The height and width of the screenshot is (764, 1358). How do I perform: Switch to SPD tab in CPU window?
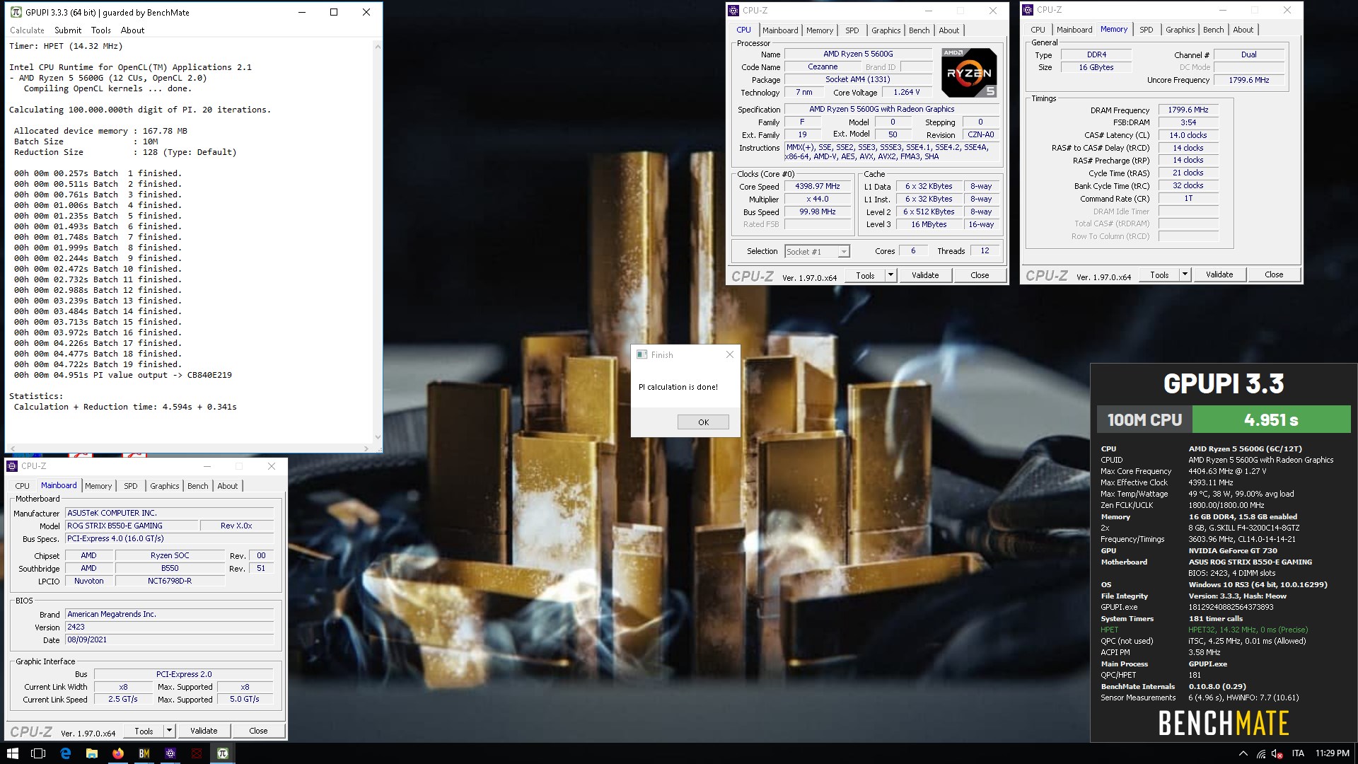point(852,30)
